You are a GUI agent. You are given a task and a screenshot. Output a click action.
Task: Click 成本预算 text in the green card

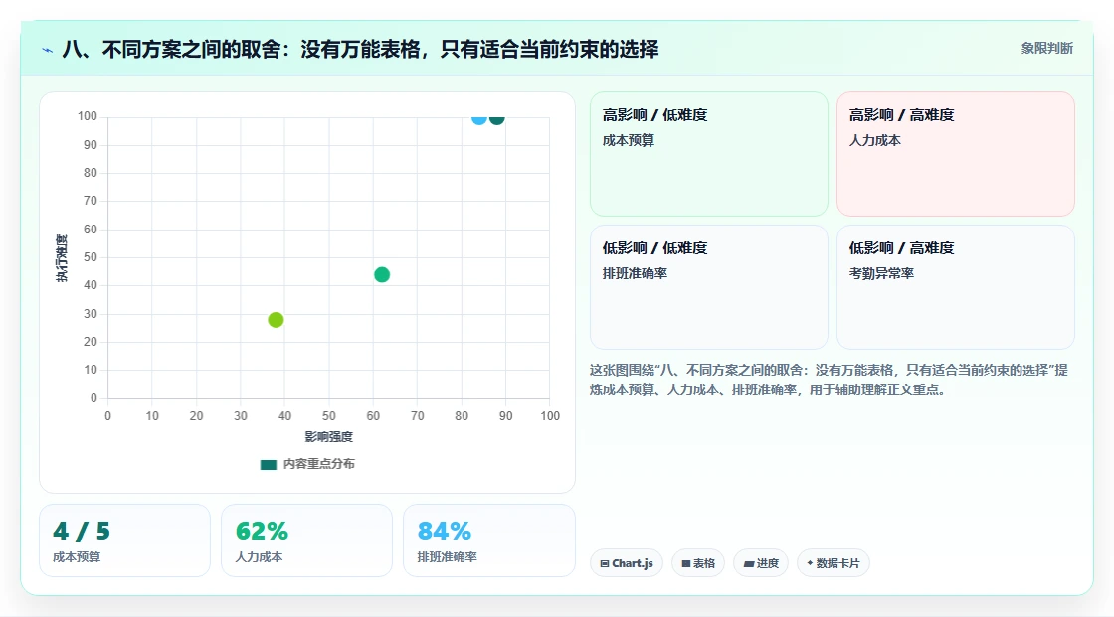pyautogui.click(x=628, y=140)
